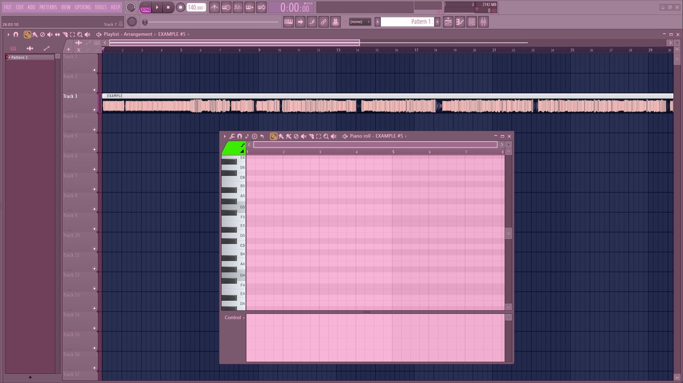683x383 pixels.
Task: Toggle wait for input to start
Action: click(226, 7)
